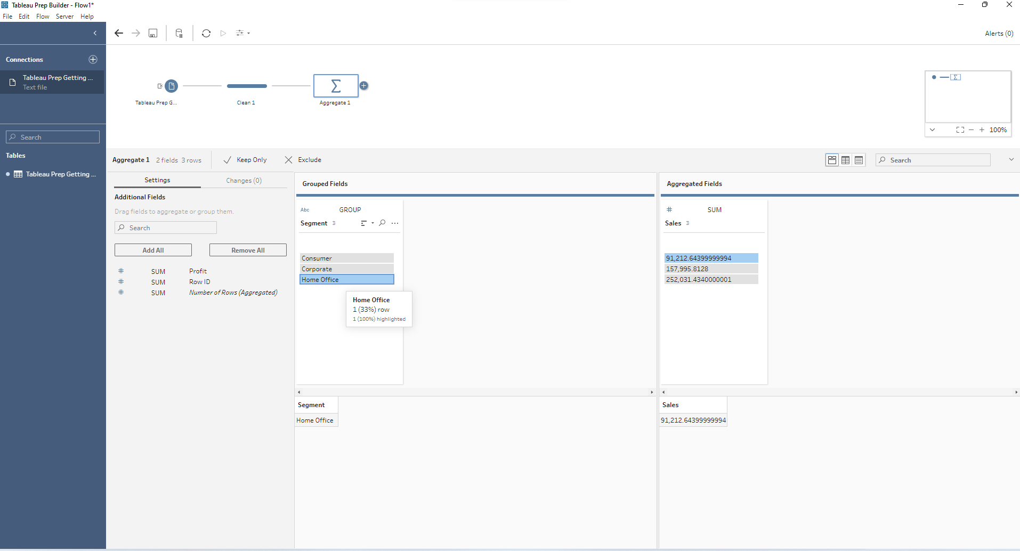
Task: Click the redo forward arrow
Action: 136,33
